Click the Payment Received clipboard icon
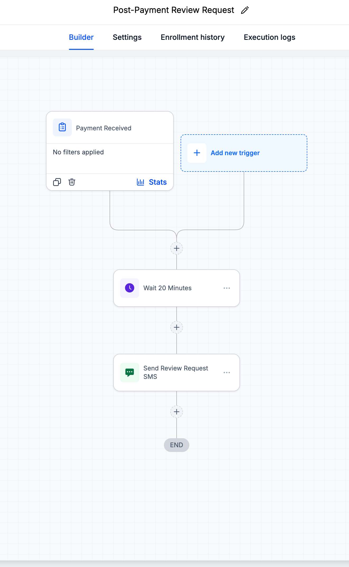Screen dimensions: 349x567 point(62,127)
